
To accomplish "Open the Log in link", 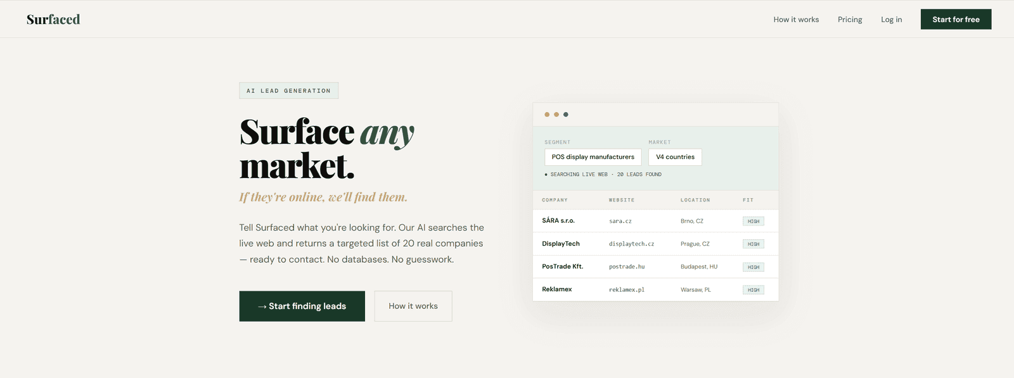I will click(891, 20).
